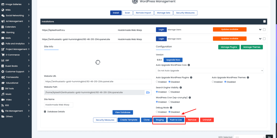Tick the select-all checkbox in Installations header
277x138 pixels.
265,22
